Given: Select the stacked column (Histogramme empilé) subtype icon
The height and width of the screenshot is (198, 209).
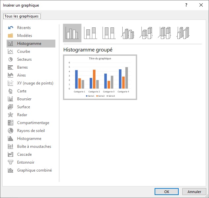Looking at the screenshot, I should (x=91, y=33).
